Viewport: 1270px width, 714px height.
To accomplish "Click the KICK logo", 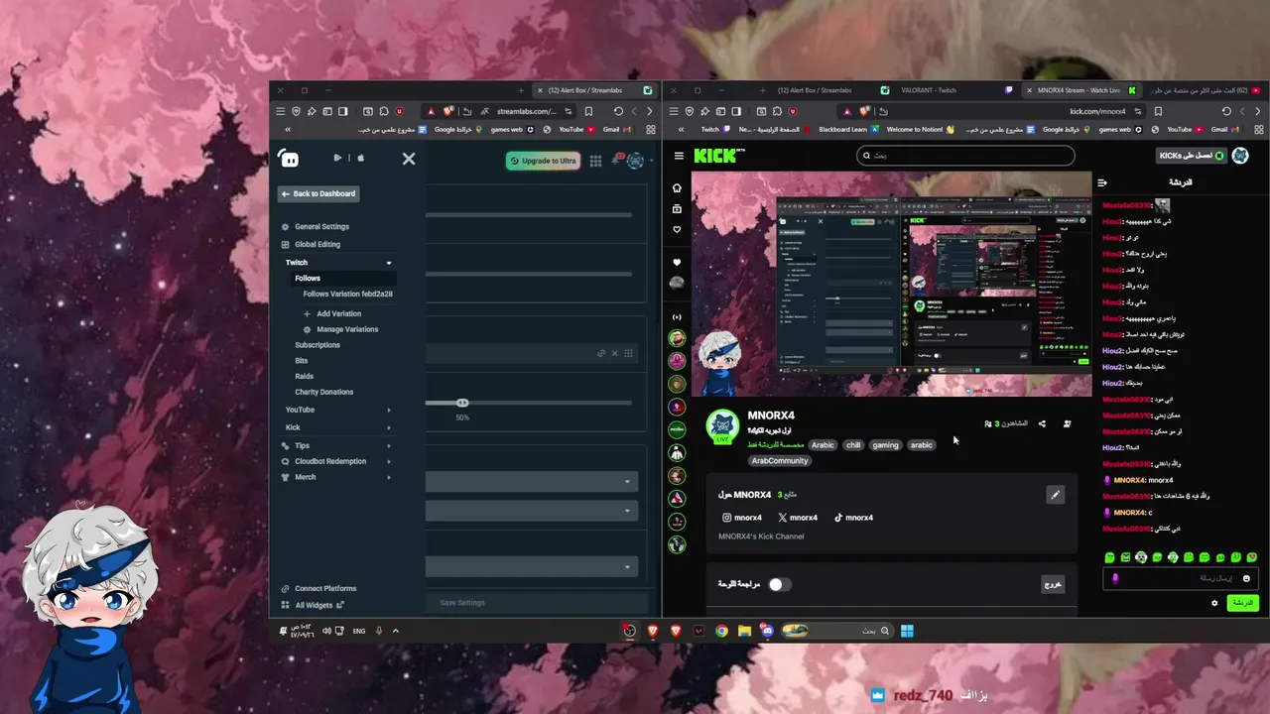I will [x=719, y=156].
